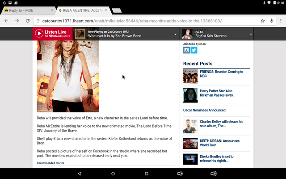Bookmark this page with the star icon
This screenshot has width=286, height=179.
tap(263, 21)
